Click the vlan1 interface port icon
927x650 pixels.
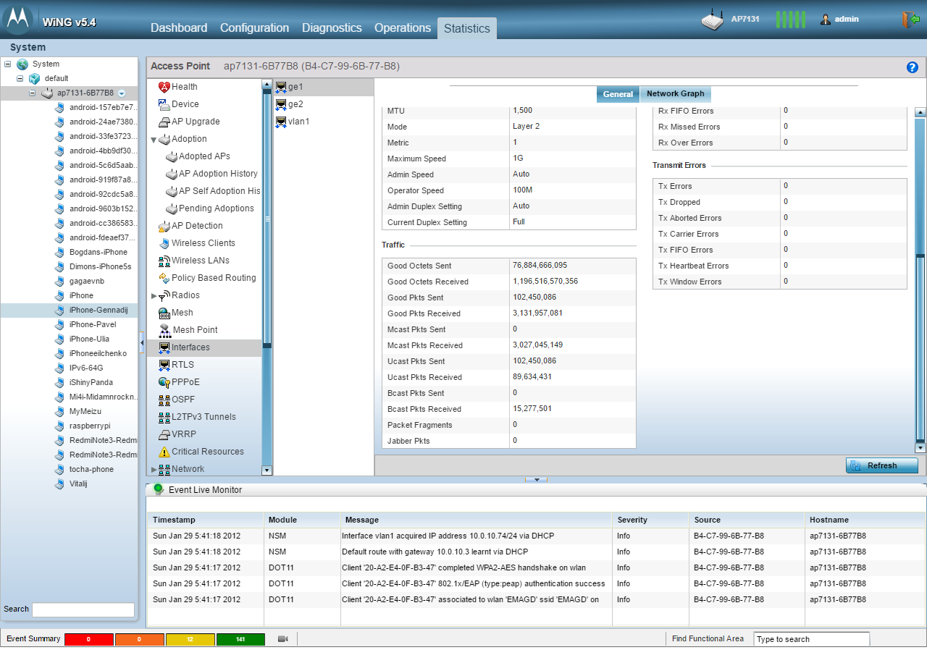281,122
